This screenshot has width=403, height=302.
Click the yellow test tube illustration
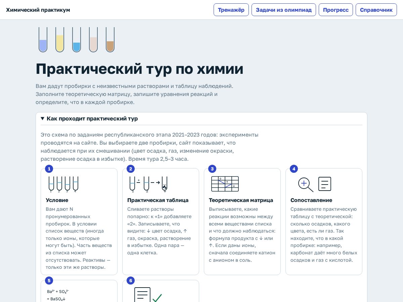click(60, 40)
